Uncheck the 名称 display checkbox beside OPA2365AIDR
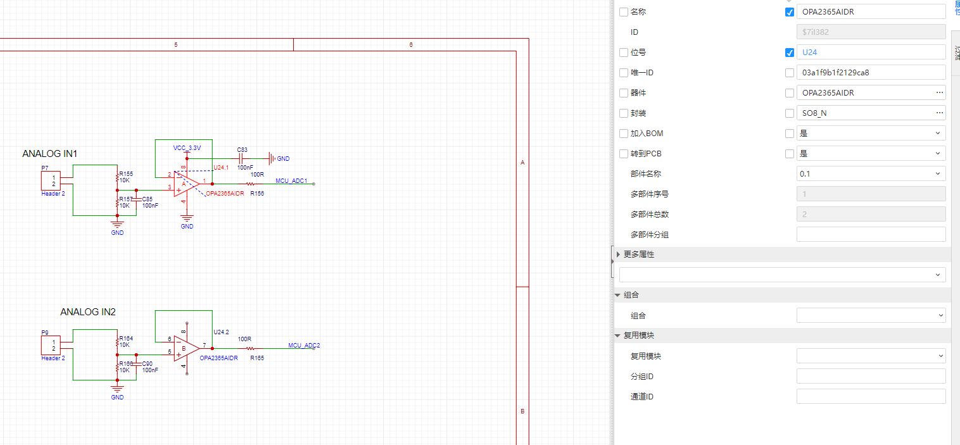The width and height of the screenshot is (960, 445). point(789,12)
